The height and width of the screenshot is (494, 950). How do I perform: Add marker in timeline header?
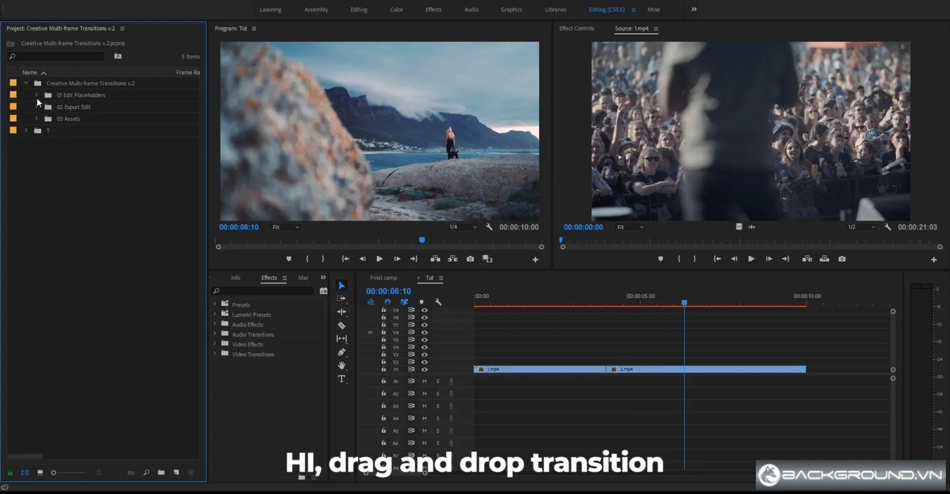pyautogui.click(x=421, y=302)
